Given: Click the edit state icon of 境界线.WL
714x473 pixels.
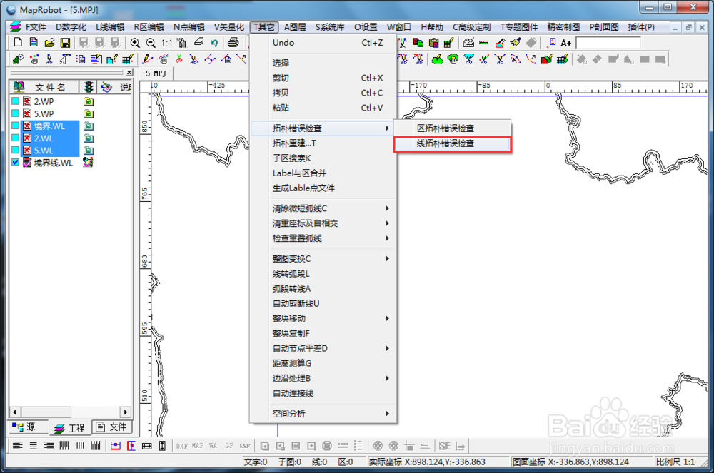Looking at the screenshot, I should click(x=89, y=163).
